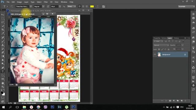
Task: Open Essentials workspace dropdown
Action: 186,6
